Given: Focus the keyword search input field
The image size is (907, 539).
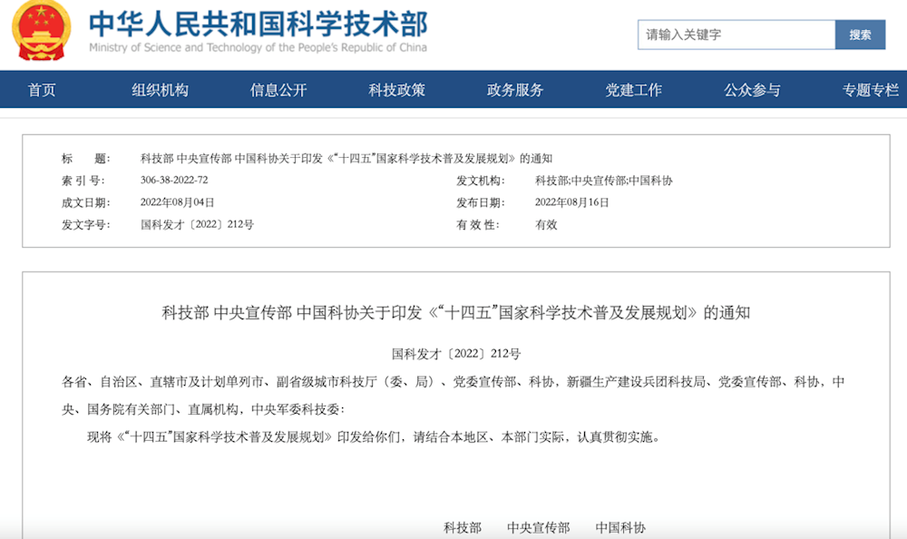Looking at the screenshot, I should [x=736, y=34].
